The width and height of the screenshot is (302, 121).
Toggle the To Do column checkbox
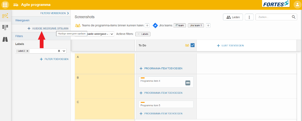(x=192, y=45)
